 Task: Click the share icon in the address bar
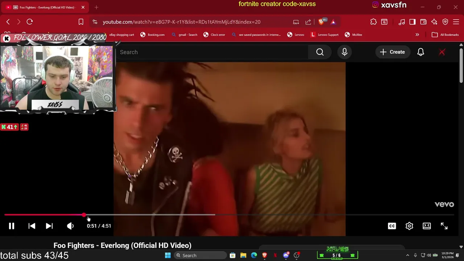308,22
